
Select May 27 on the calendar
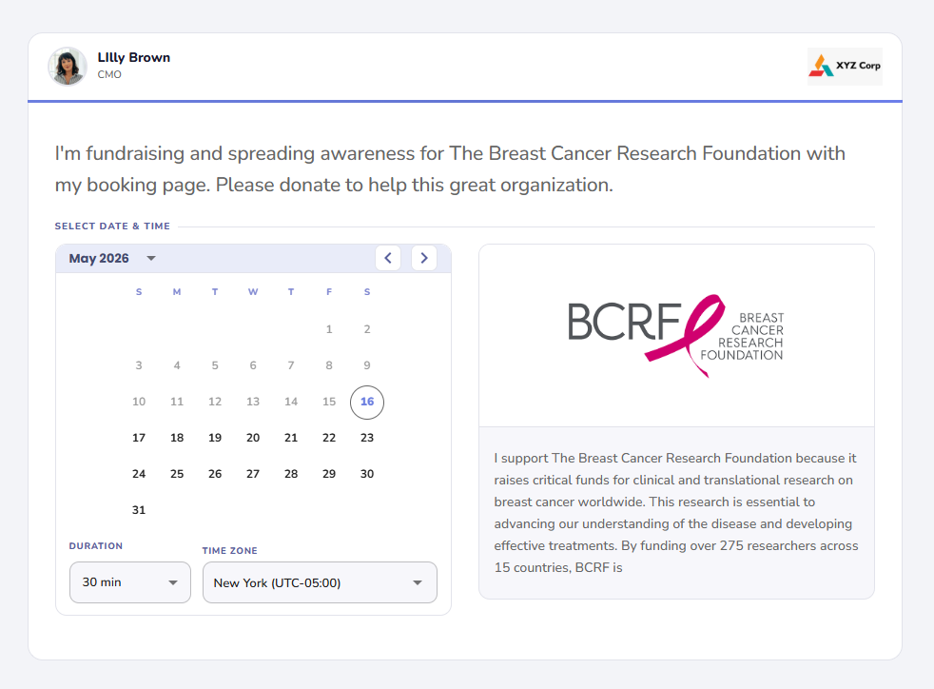(253, 474)
